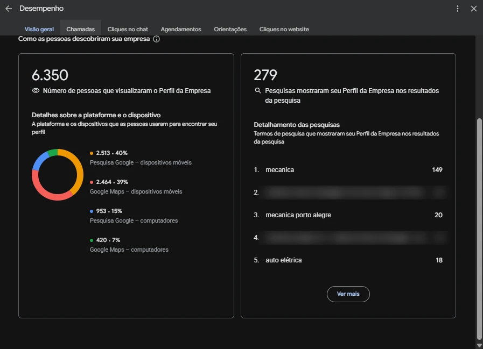The width and height of the screenshot is (483, 349).
Task: Open the Chamadas tab
Action: tap(80, 29)
